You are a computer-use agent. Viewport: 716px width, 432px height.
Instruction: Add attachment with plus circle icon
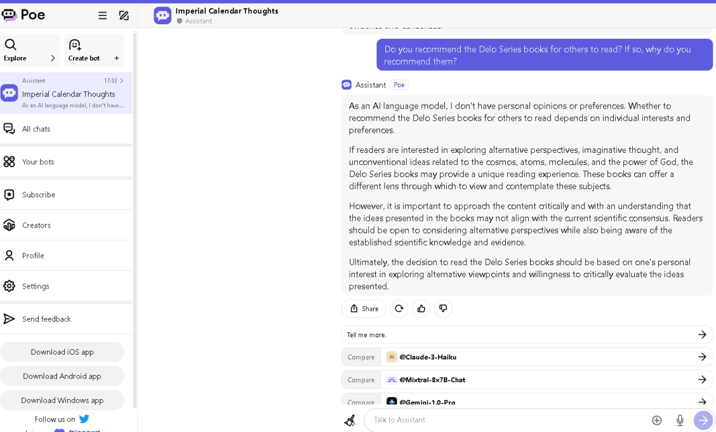coord(656,420)
